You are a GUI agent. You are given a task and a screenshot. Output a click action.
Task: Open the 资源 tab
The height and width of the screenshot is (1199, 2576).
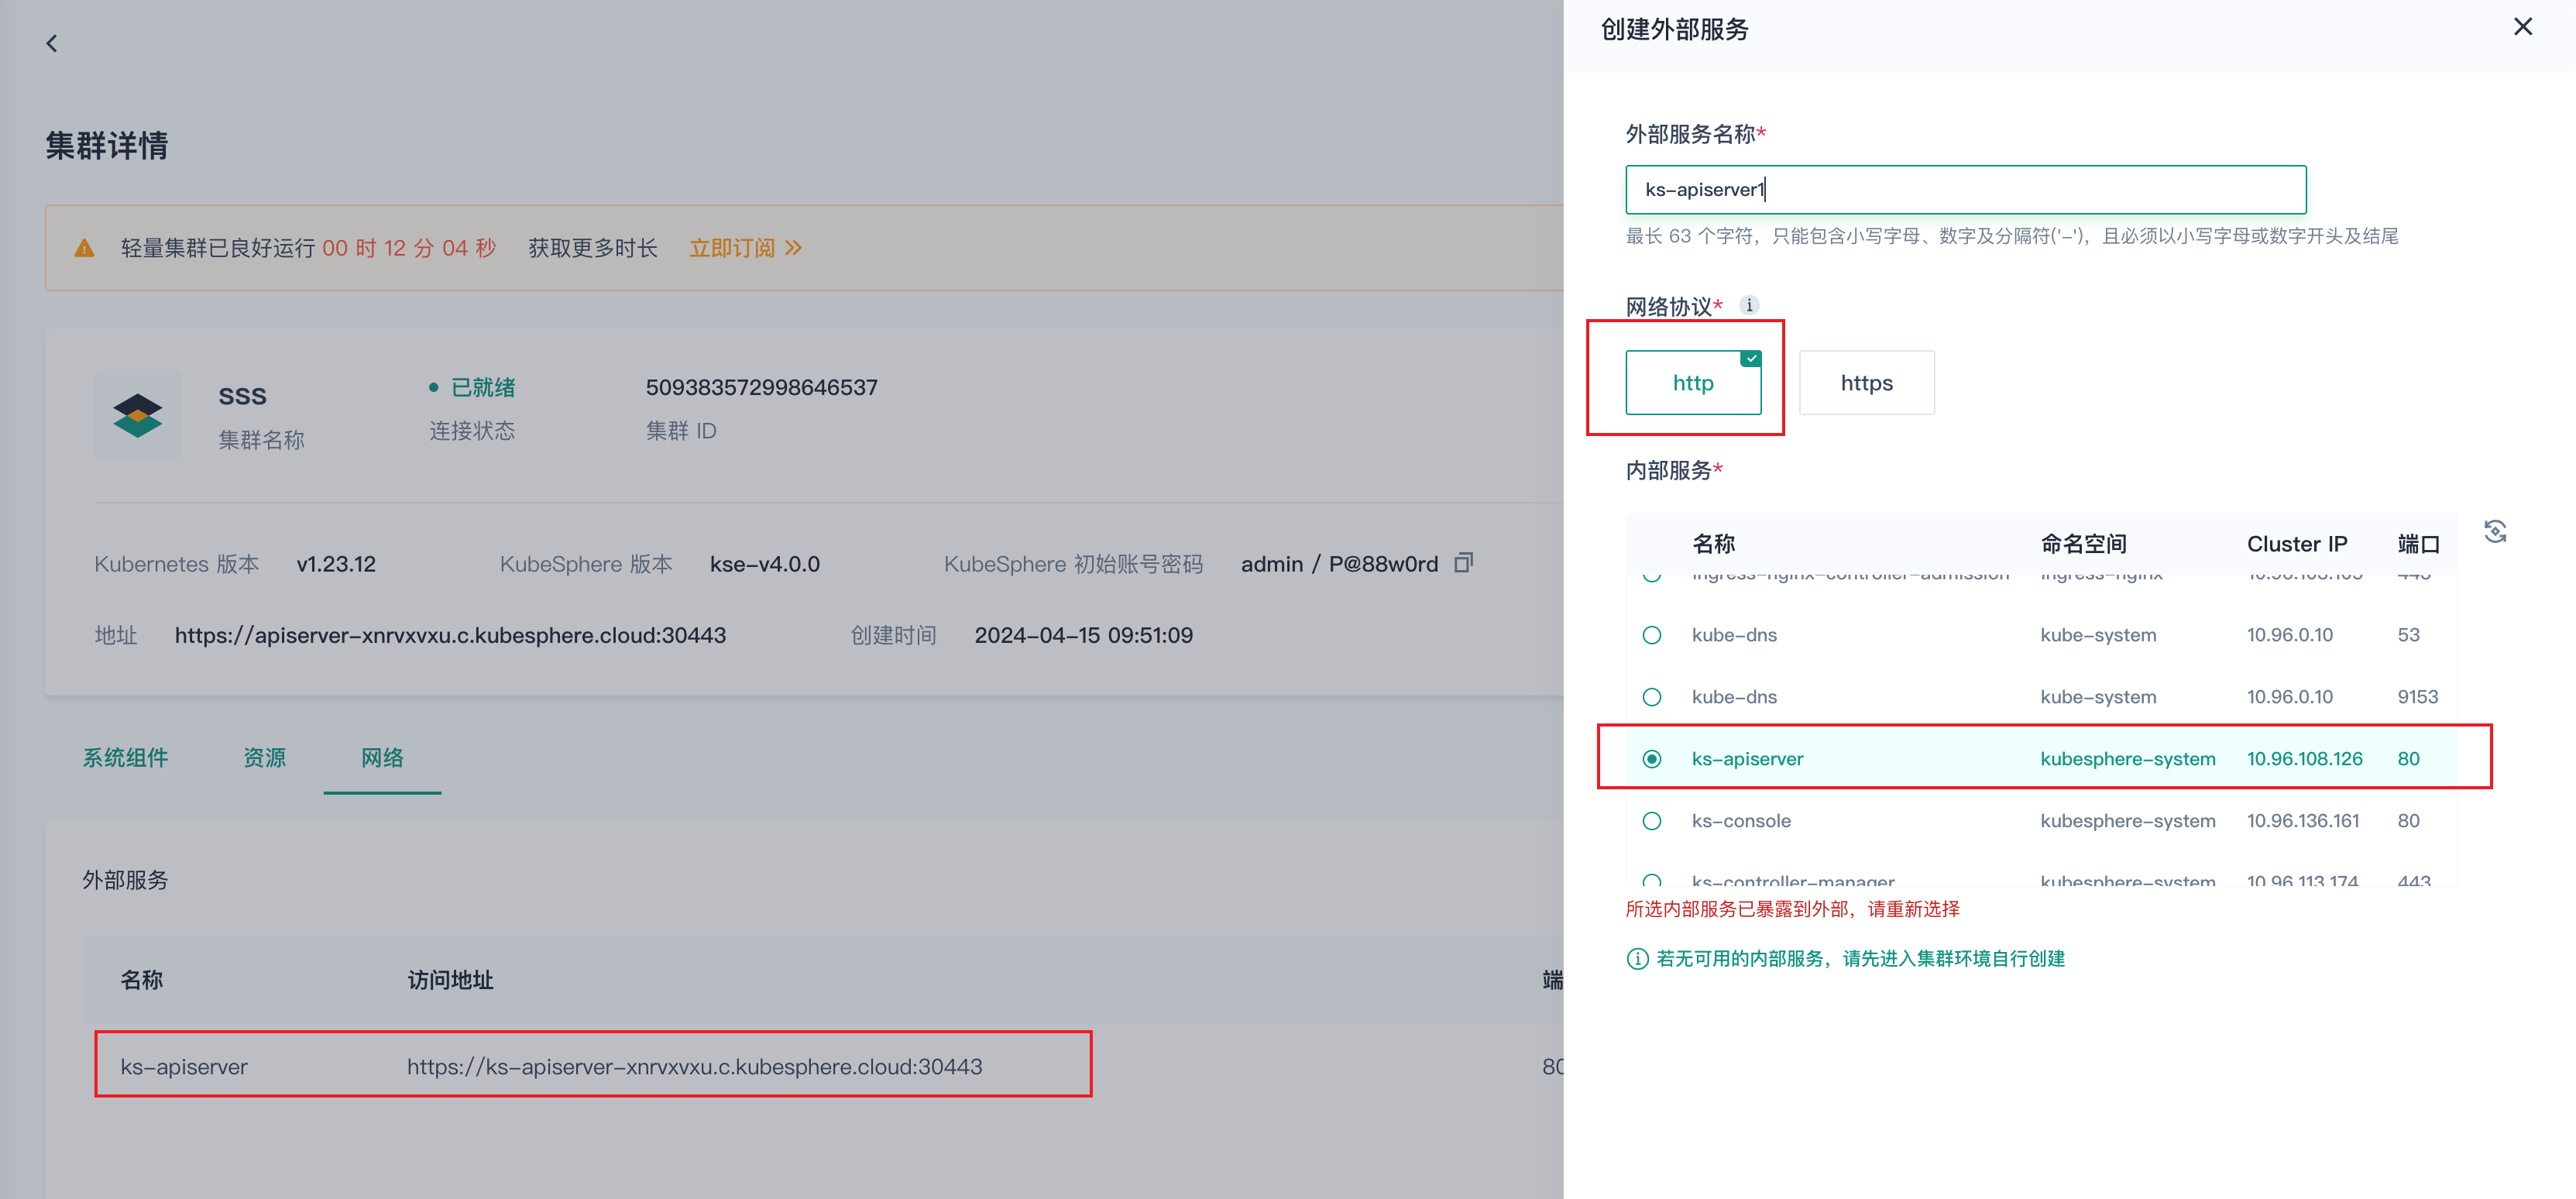pyautogui.click(x=265, y=758)
